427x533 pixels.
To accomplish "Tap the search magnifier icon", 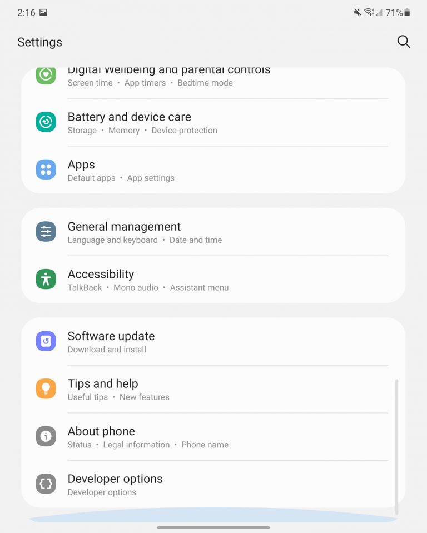I will point(404,42).
